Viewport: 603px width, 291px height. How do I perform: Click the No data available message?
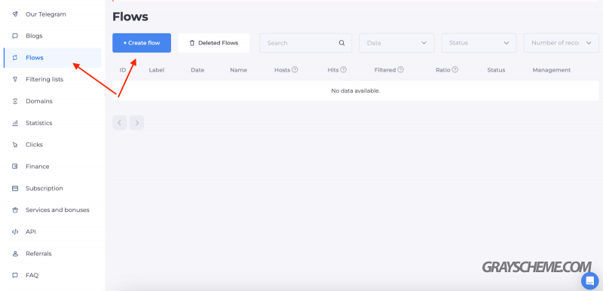355,90
